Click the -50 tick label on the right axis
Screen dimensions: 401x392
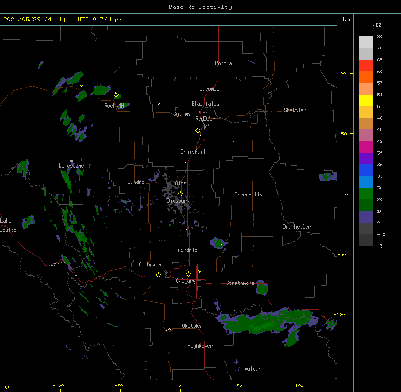pyautogui.click(x=341, y=254)
